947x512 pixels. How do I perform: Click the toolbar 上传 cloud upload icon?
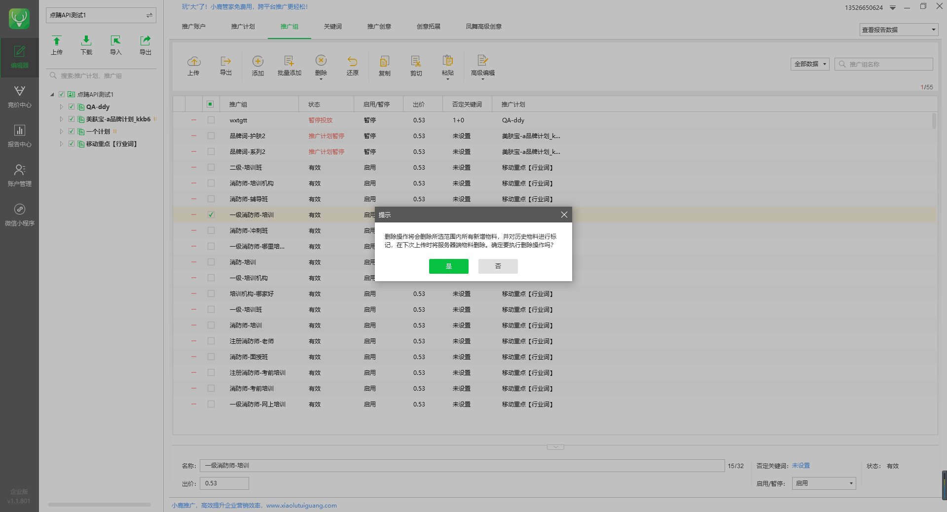[194, 61]
